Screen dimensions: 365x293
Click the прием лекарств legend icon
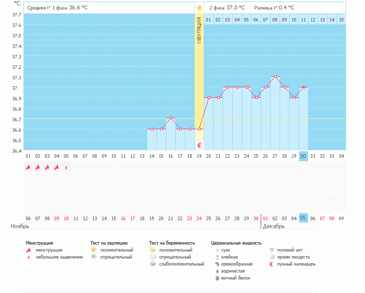272,257
